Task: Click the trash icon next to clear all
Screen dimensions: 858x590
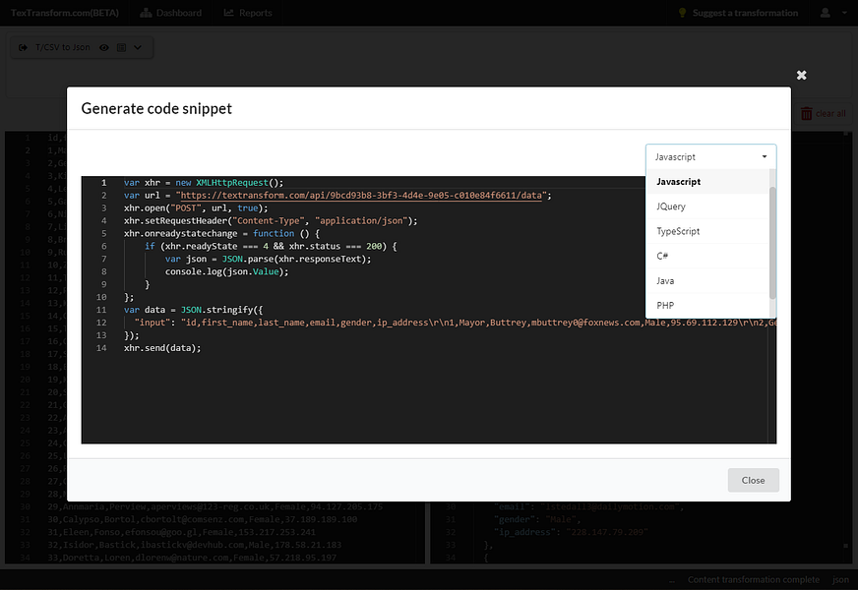Action: tap(806, 113)
